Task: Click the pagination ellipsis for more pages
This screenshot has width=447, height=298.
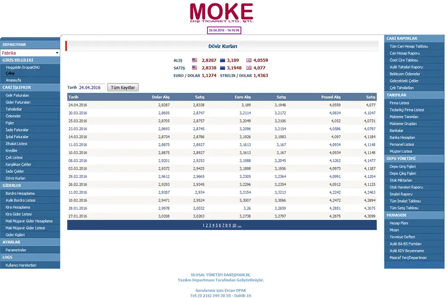Action: click(x=239, y=225)
